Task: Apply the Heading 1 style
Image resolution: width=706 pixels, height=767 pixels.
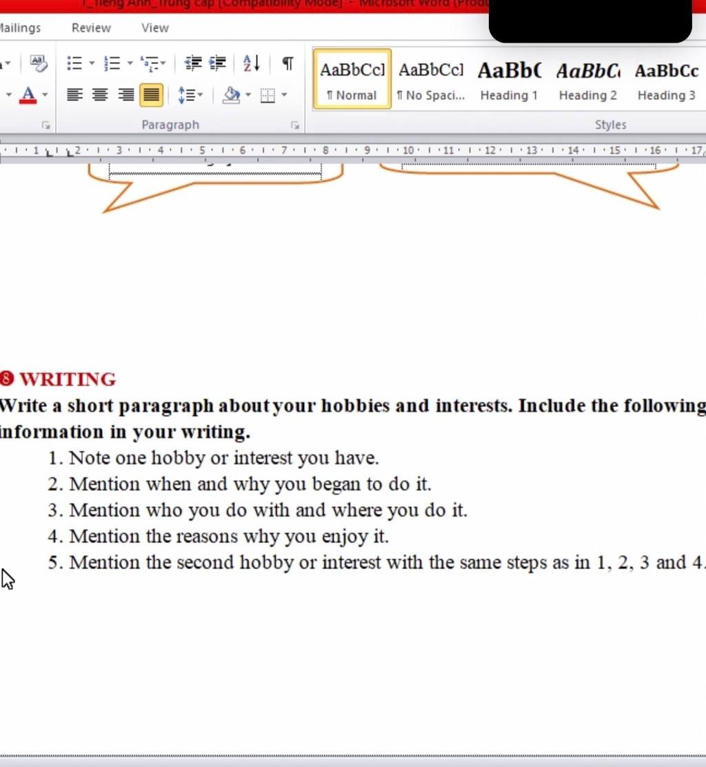Action: (x=509, y=79)
